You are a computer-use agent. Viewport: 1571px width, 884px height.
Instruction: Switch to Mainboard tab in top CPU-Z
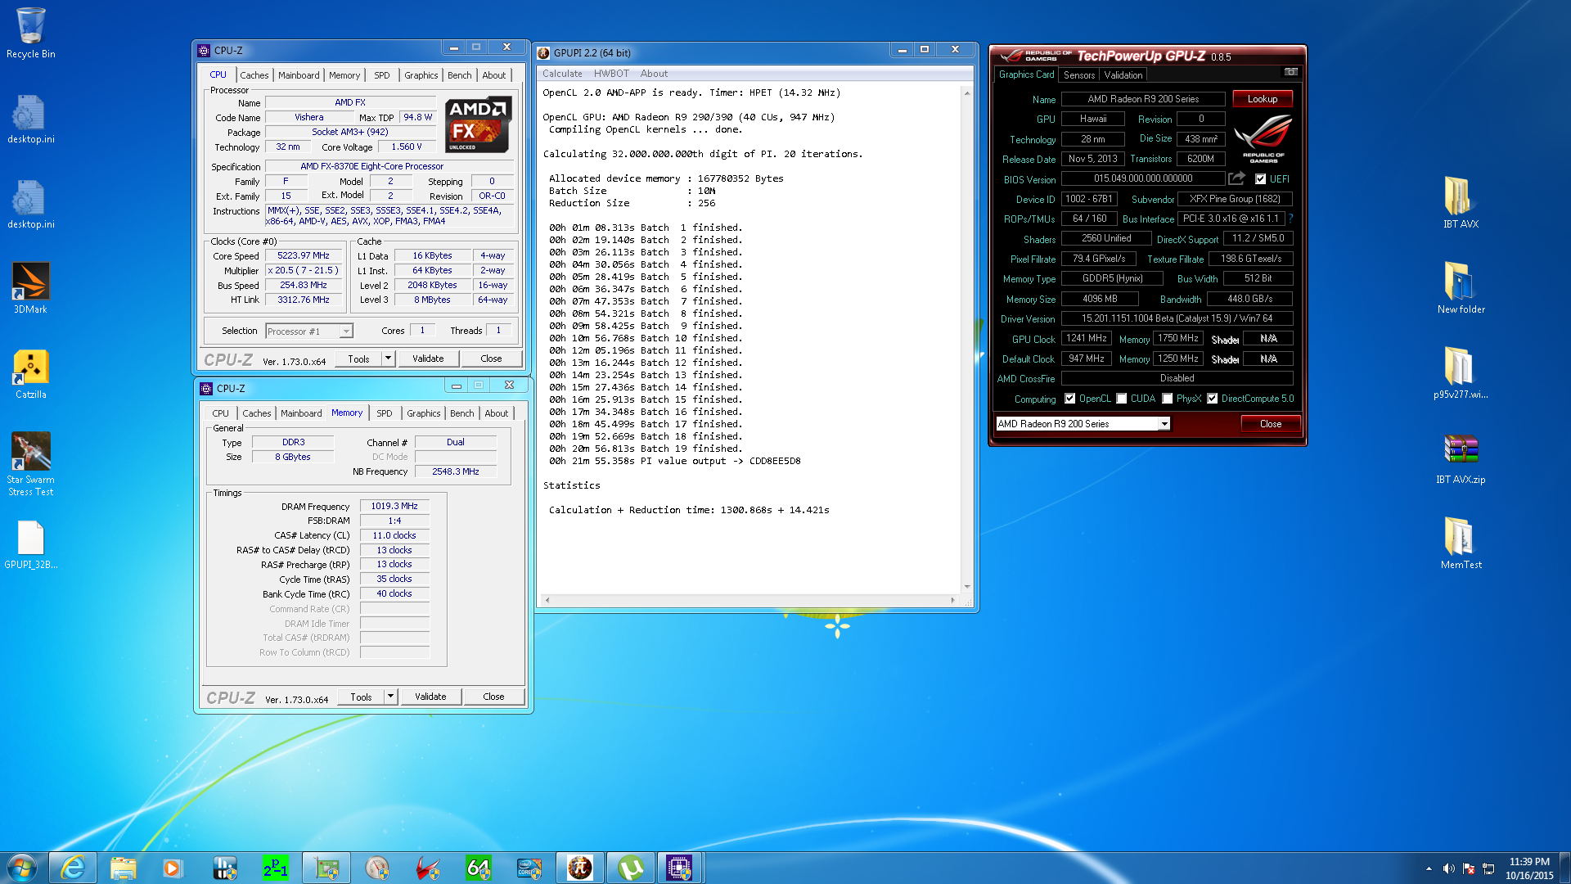click(299, 75)
